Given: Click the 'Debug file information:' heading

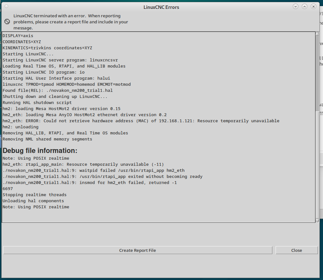Looking at the screenshot, I should tap(40, 151).
